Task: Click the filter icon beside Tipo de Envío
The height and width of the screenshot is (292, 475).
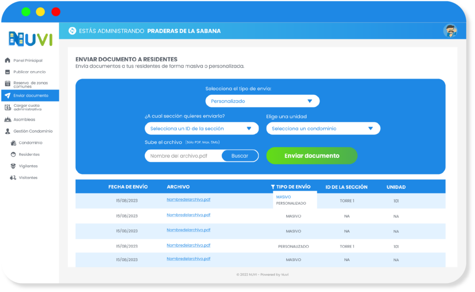Action: (273, 187)
